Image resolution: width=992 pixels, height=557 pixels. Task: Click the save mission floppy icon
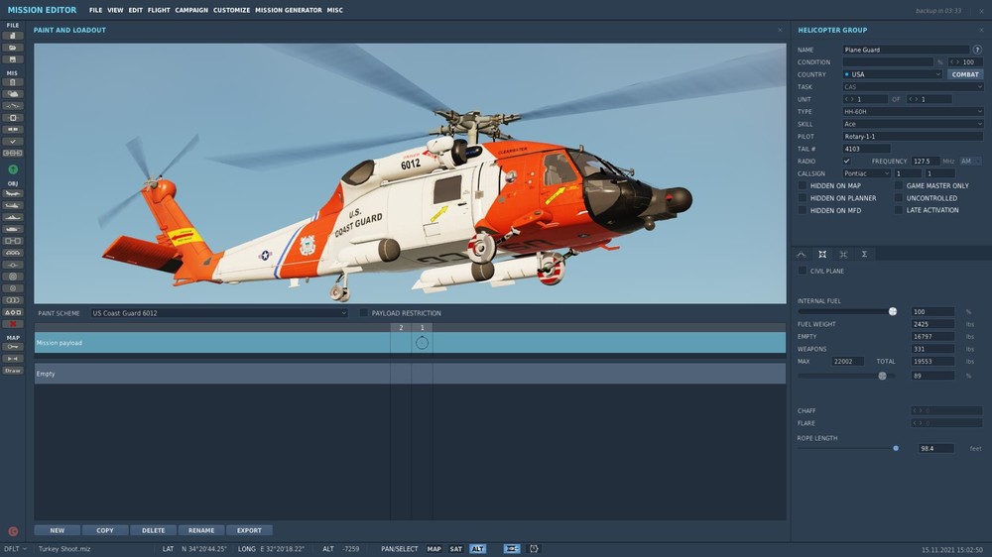[x=13, y=59]
